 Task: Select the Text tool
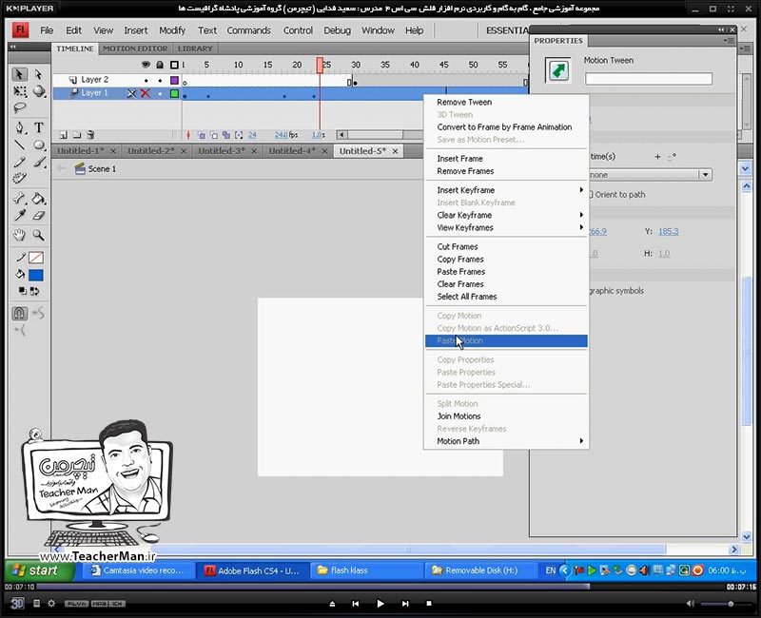coord(39,127)
